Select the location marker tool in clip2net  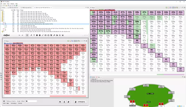(x=40, y=35)
